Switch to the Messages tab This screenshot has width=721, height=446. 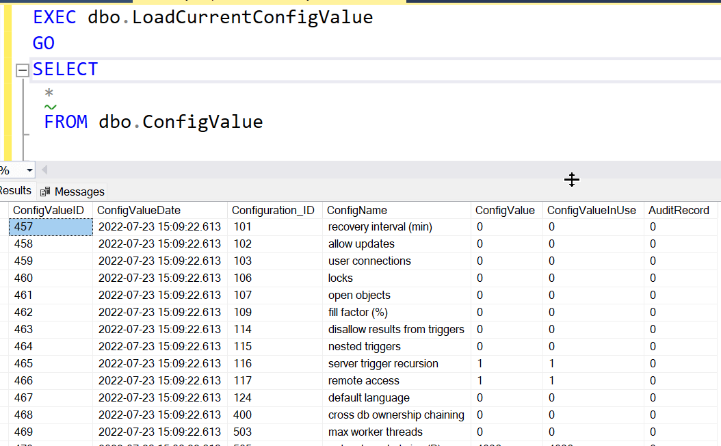pos(73,192)
